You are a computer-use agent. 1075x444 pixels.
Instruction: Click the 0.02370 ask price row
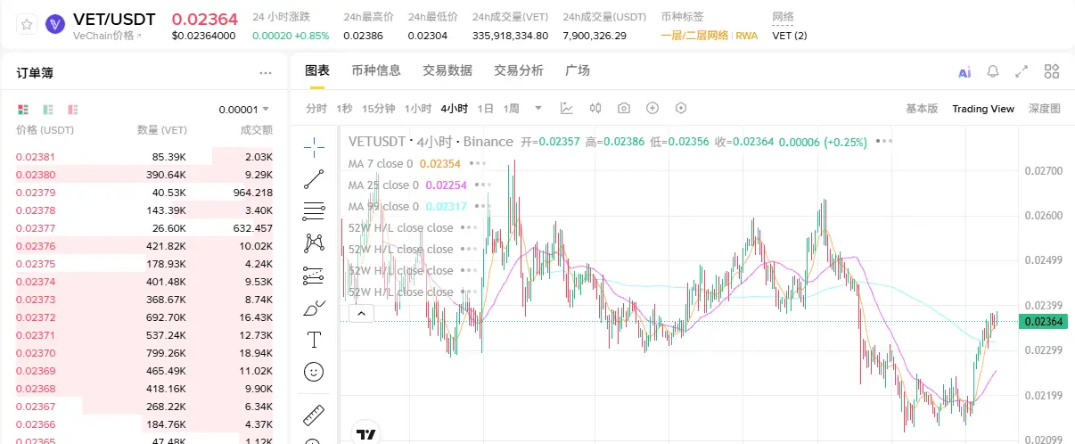click(144, 353)
